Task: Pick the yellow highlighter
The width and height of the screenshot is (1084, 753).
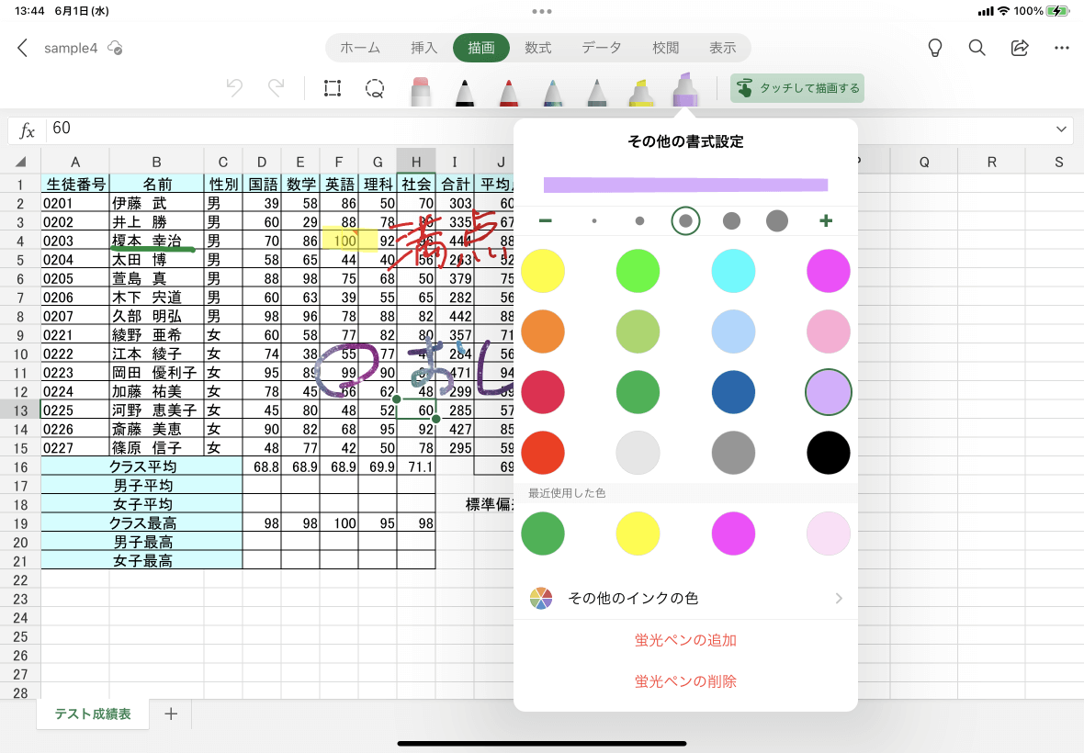Action: 641,92
